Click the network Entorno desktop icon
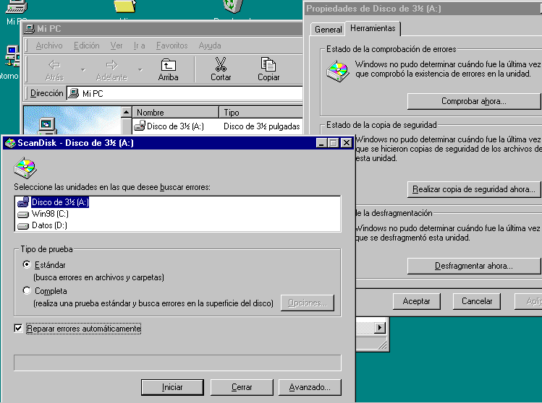 point(12,56)
